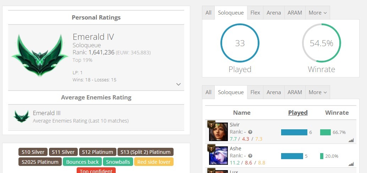Sort champions by the Name column
This screenshot has width=367, height=173.
pyautogui.click(x=242, y=113)
